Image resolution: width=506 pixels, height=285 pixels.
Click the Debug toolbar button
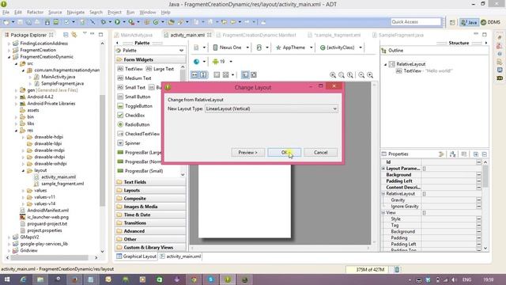pos(104,22)
